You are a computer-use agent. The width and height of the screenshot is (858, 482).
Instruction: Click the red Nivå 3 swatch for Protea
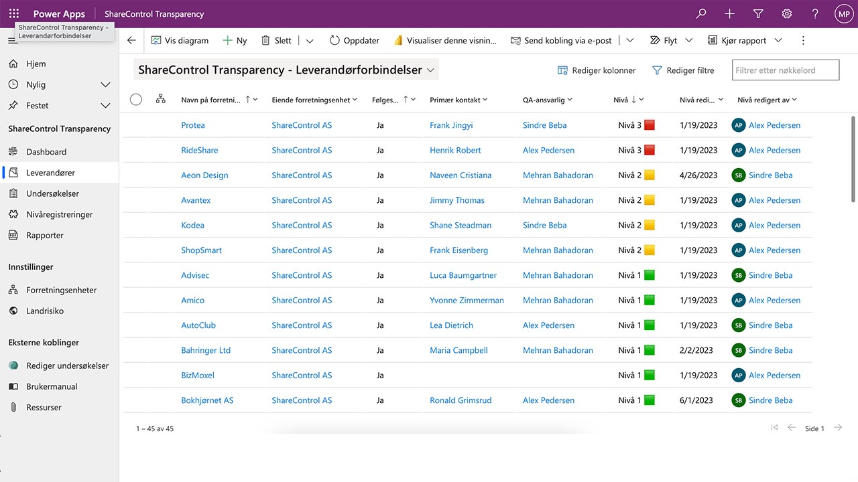tap(650, 125)
